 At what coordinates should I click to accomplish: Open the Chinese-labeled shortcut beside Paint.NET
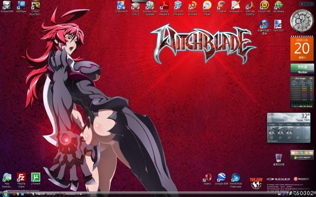(x=264, y=27)
